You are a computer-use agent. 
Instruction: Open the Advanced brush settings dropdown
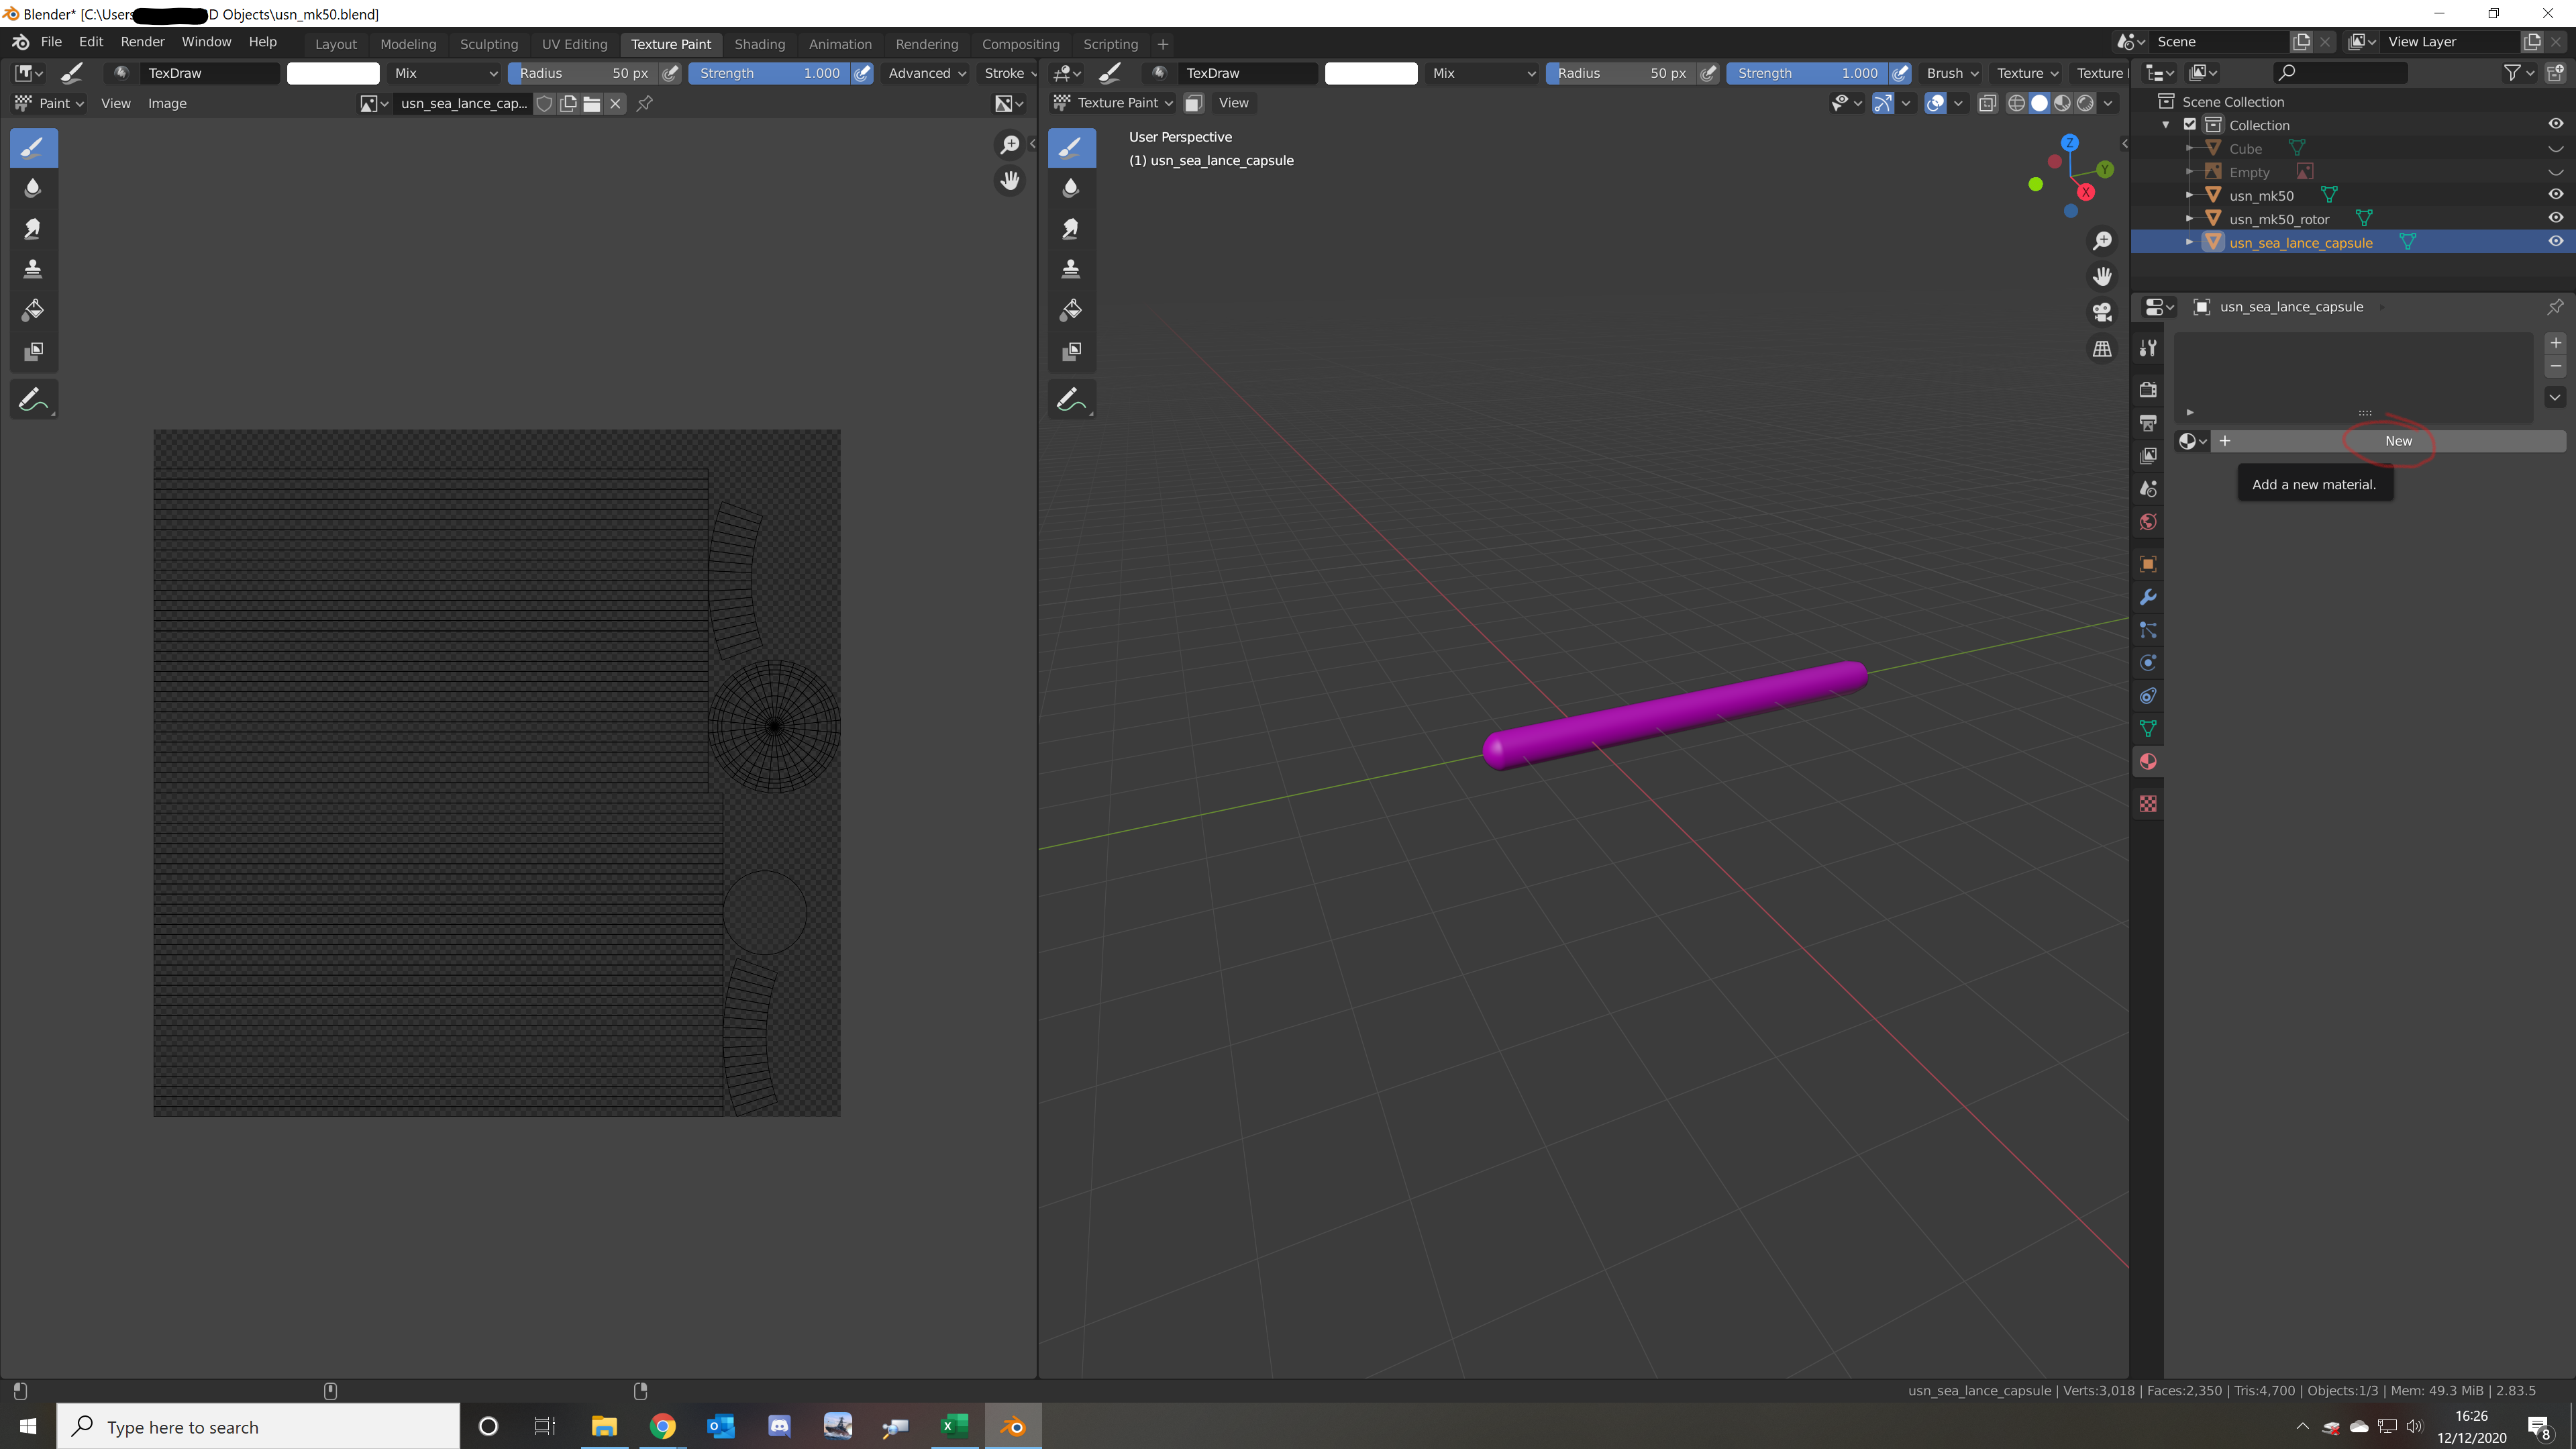coord(926,73)
